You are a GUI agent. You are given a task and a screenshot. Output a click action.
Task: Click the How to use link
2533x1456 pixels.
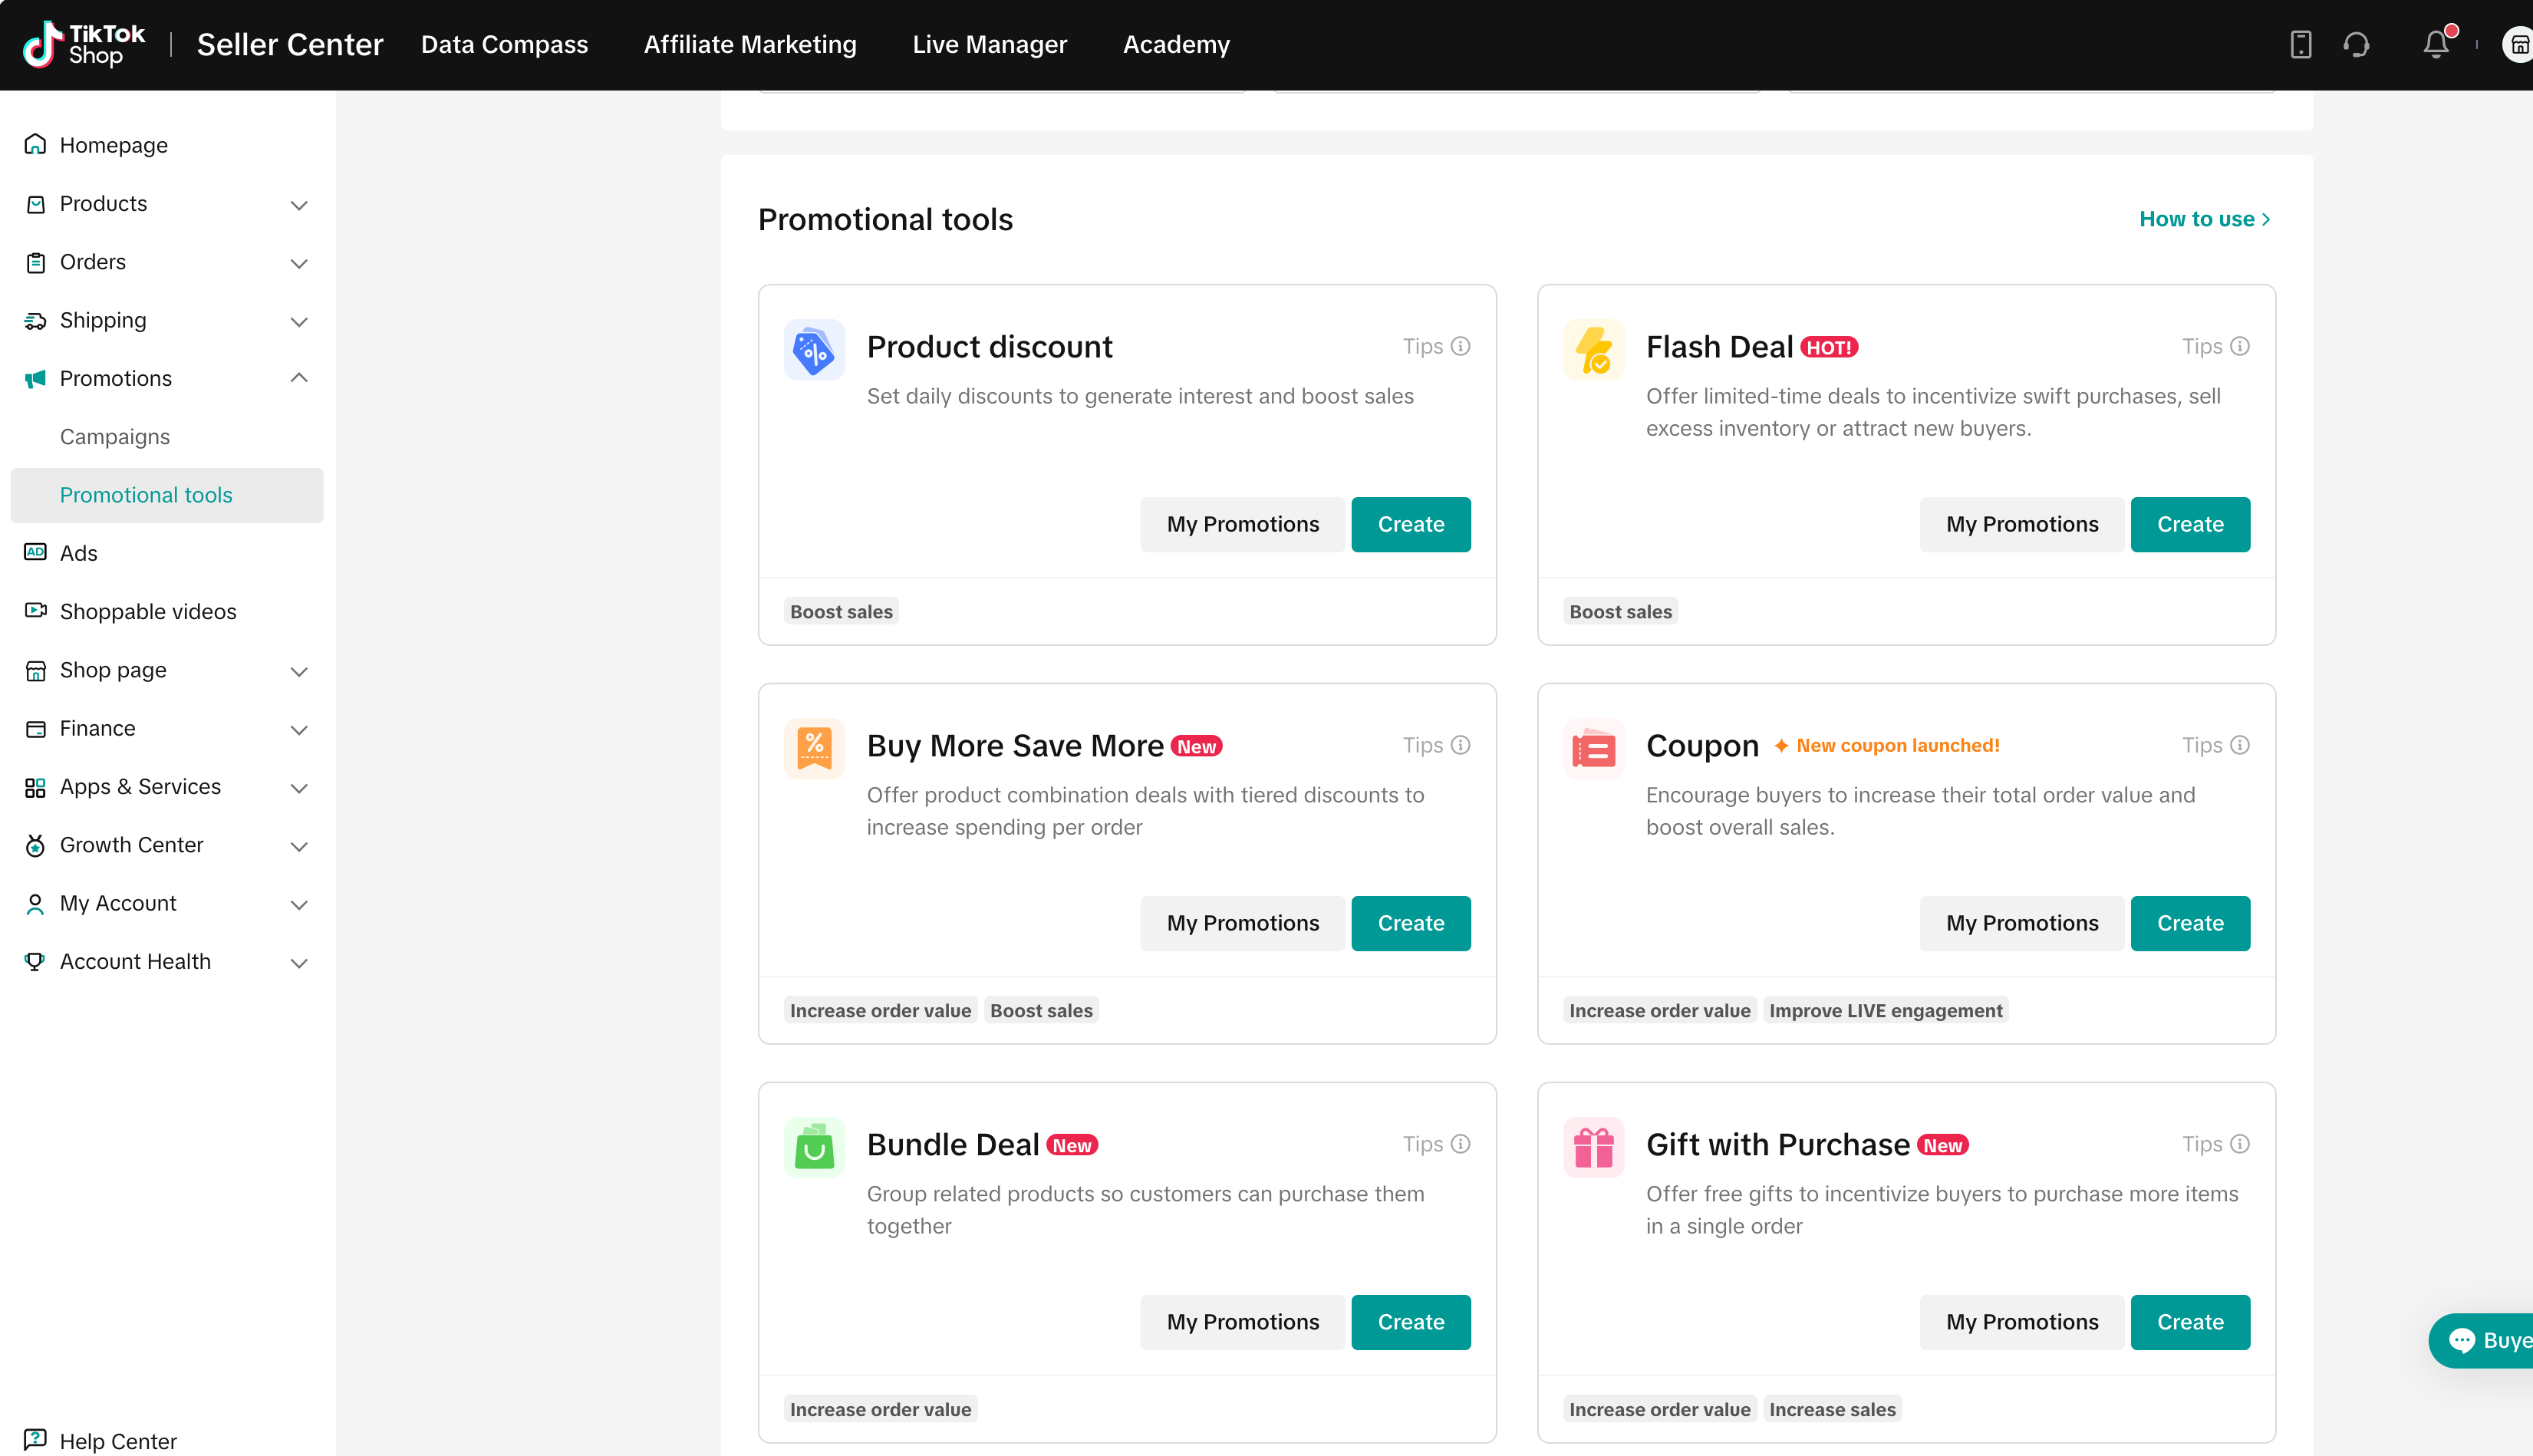[2204, 219]
